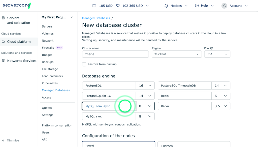Collapse the sidebar with Minimize

11,140
